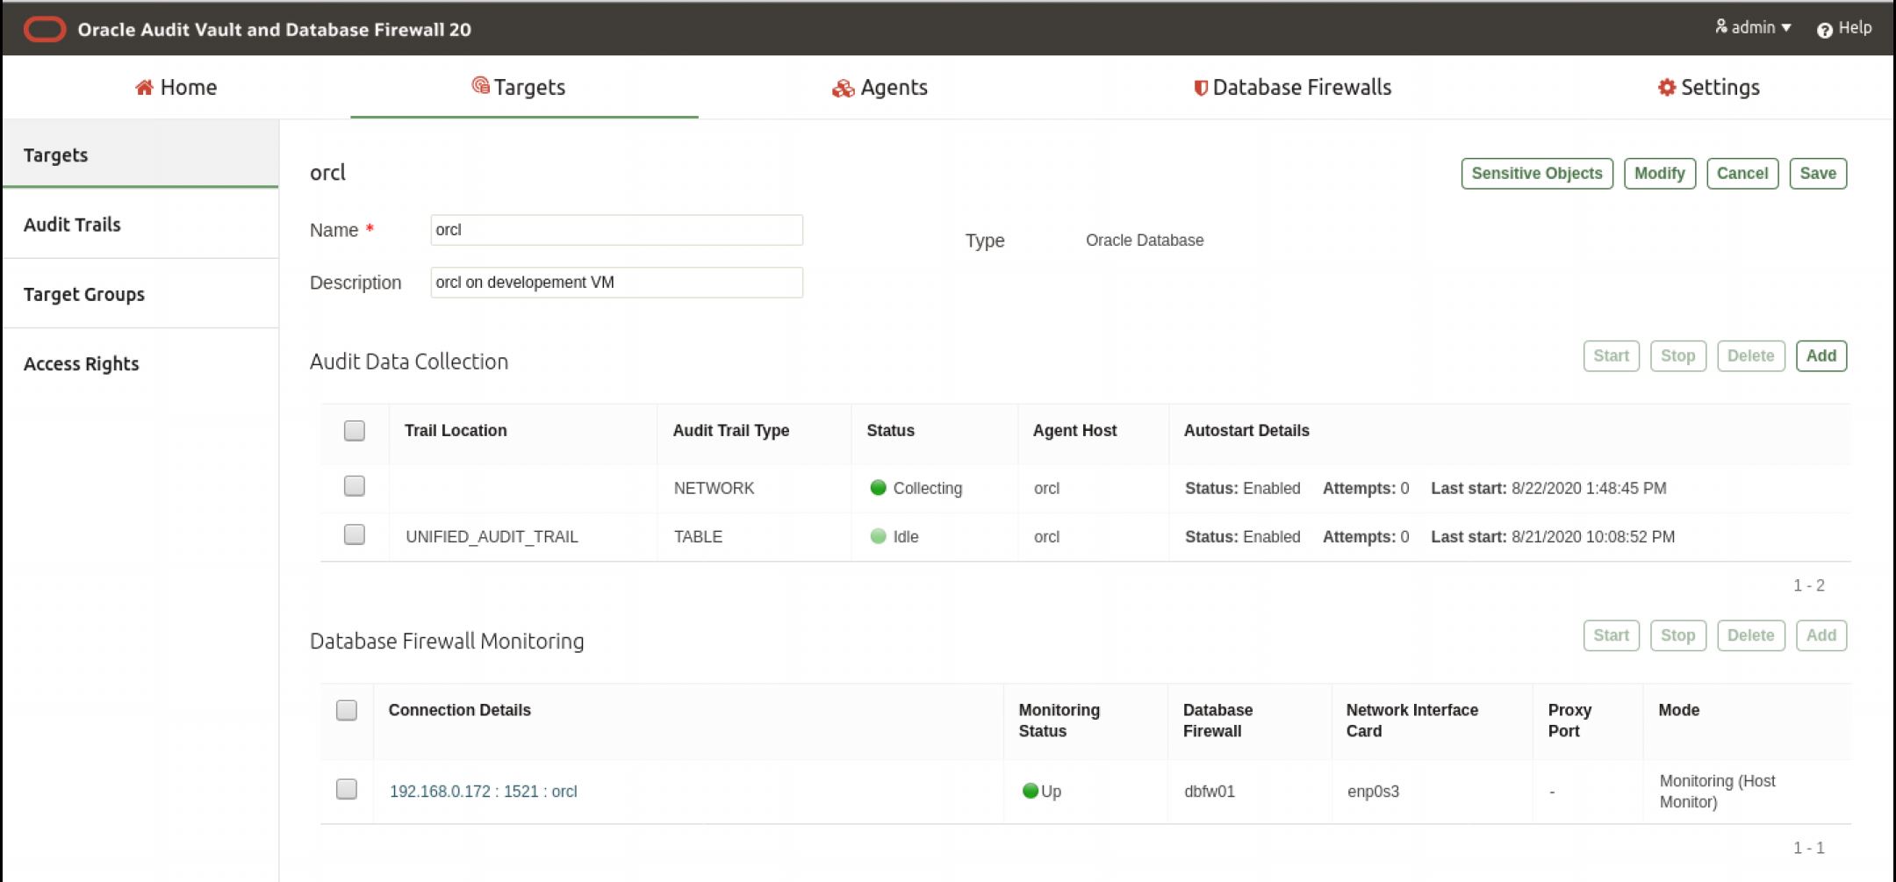Screen dimensions: 1896x882
Task: Open the admin user dropdown
Action: (1753, 28)
